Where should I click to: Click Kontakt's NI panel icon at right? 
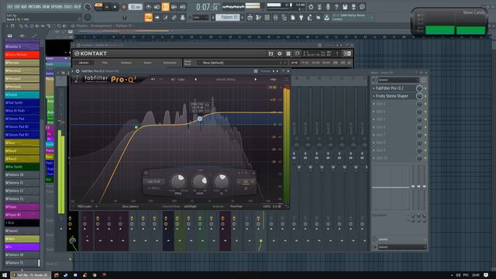click(347, 53)
